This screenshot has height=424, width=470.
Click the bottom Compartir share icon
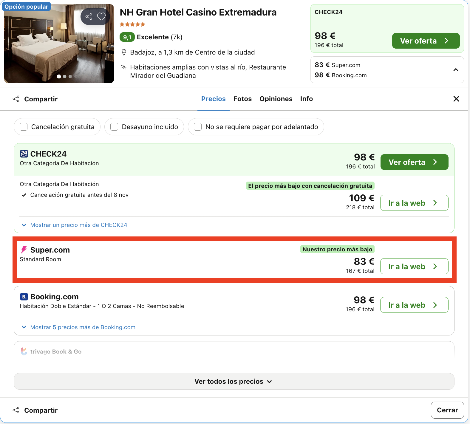16,410
